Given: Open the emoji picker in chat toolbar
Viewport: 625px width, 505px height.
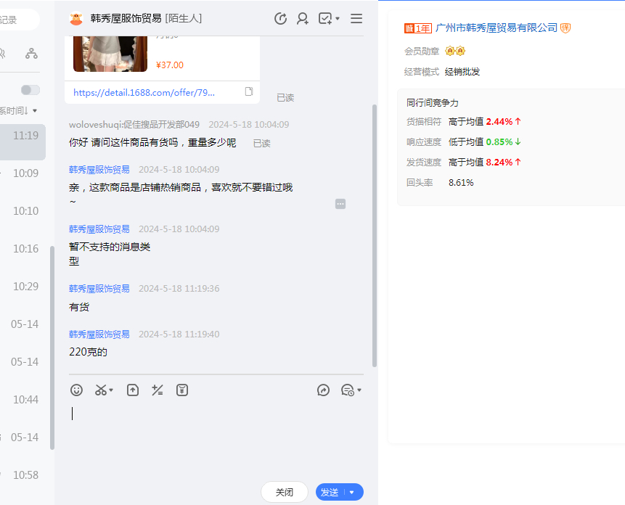Looking at the screenshot, I should click(76, 390).
